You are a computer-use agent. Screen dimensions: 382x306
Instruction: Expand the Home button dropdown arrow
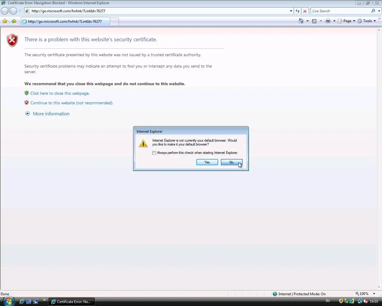[x=307, y=21]
